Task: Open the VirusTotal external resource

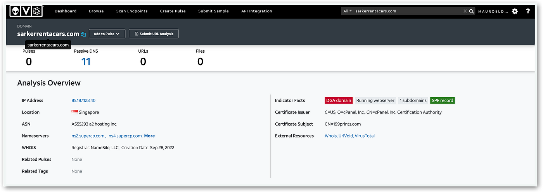Action: tap(365, 136)
